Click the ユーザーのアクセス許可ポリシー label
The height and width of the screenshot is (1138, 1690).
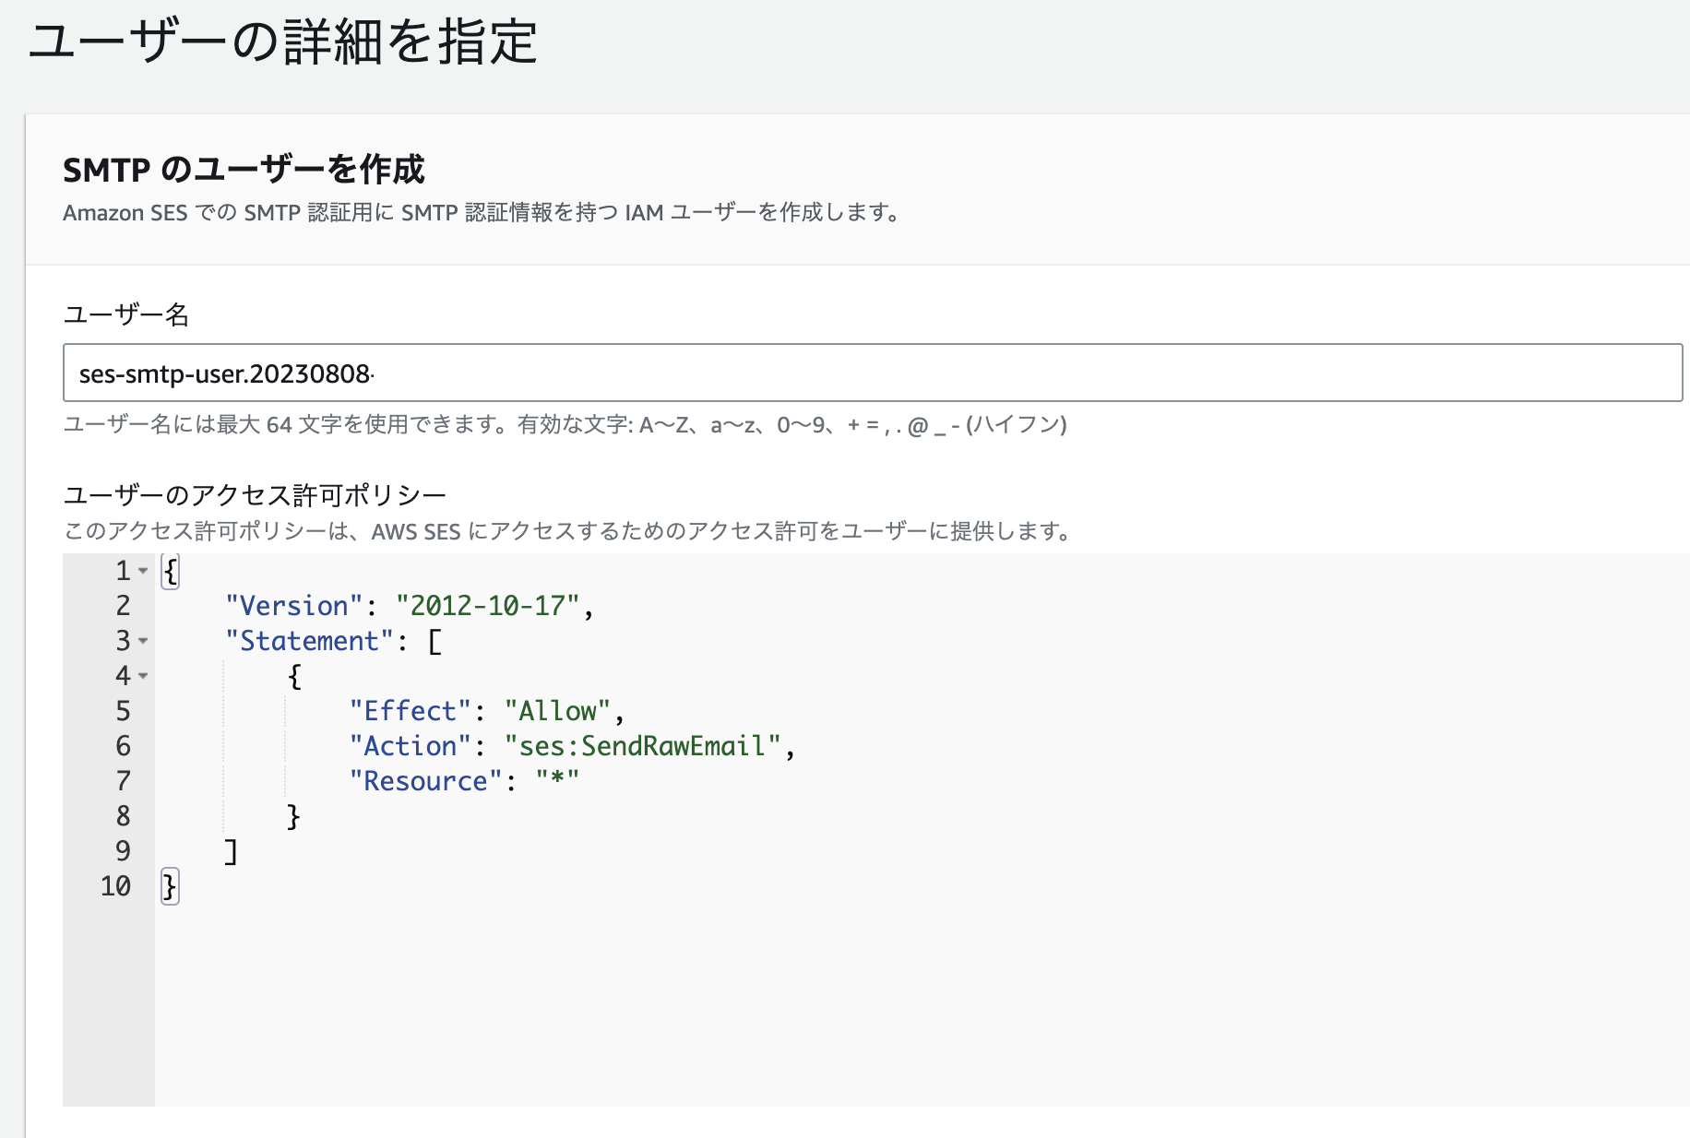pos(254,494)
